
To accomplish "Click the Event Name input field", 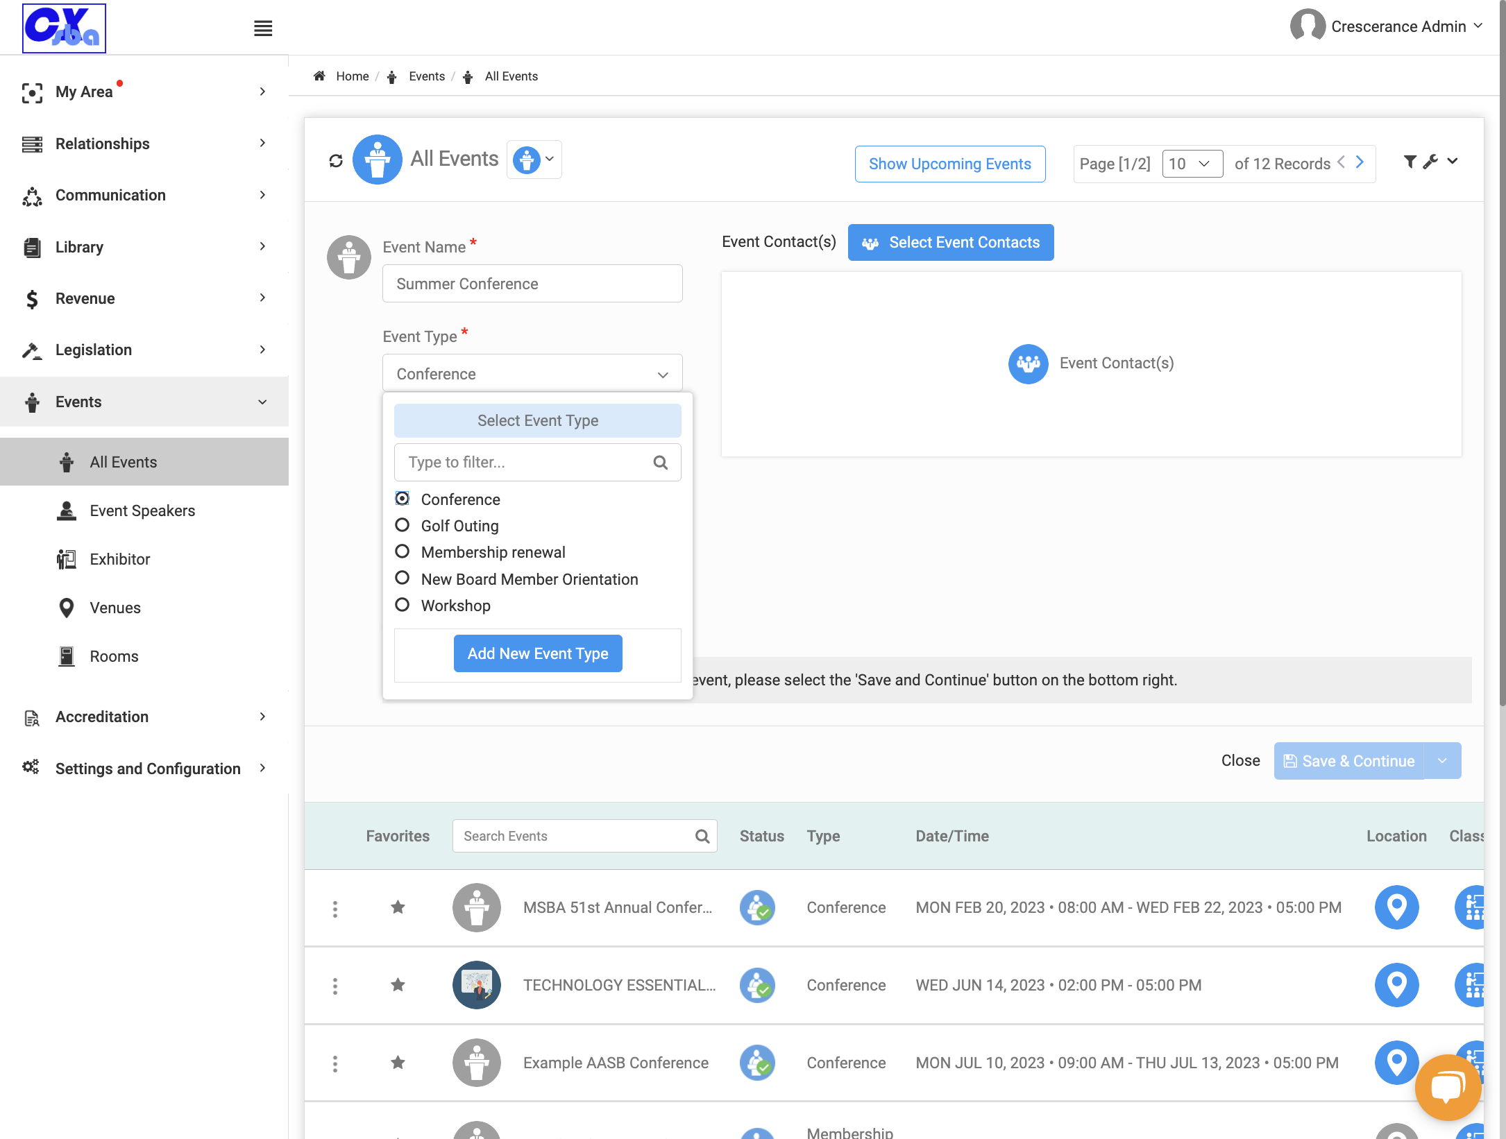I will click(532, 284).
